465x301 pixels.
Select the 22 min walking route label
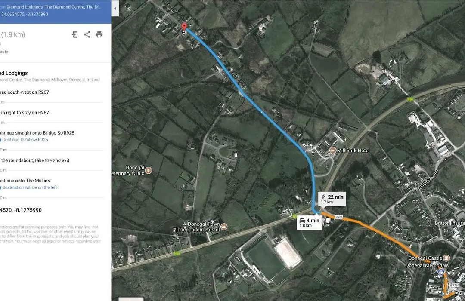coord(332,199)
